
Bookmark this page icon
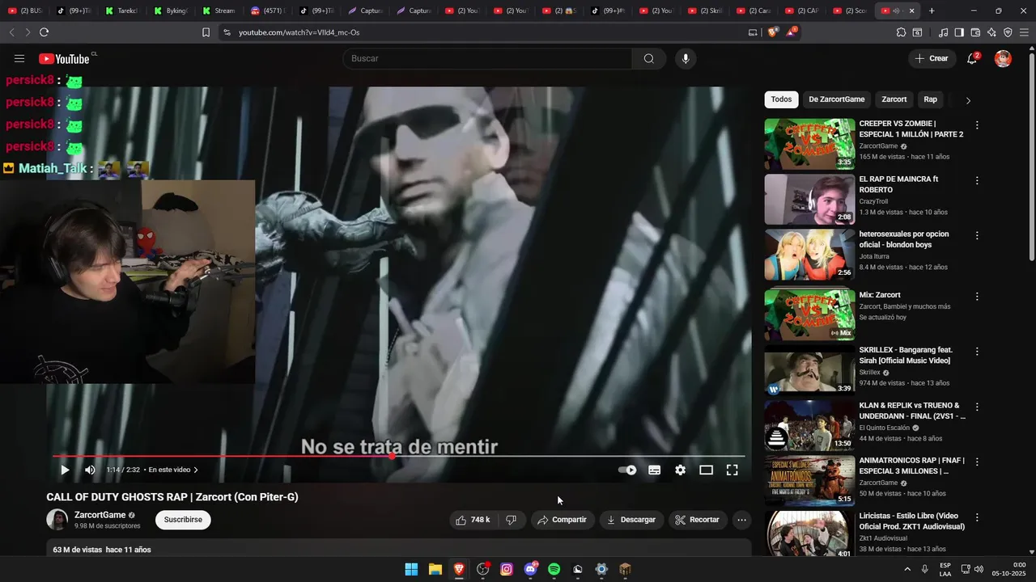coord(206,32)
